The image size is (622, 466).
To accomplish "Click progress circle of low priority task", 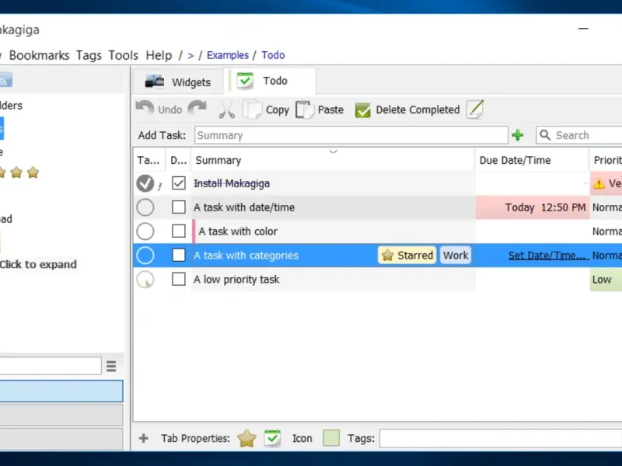I will [x=145, y=280].
